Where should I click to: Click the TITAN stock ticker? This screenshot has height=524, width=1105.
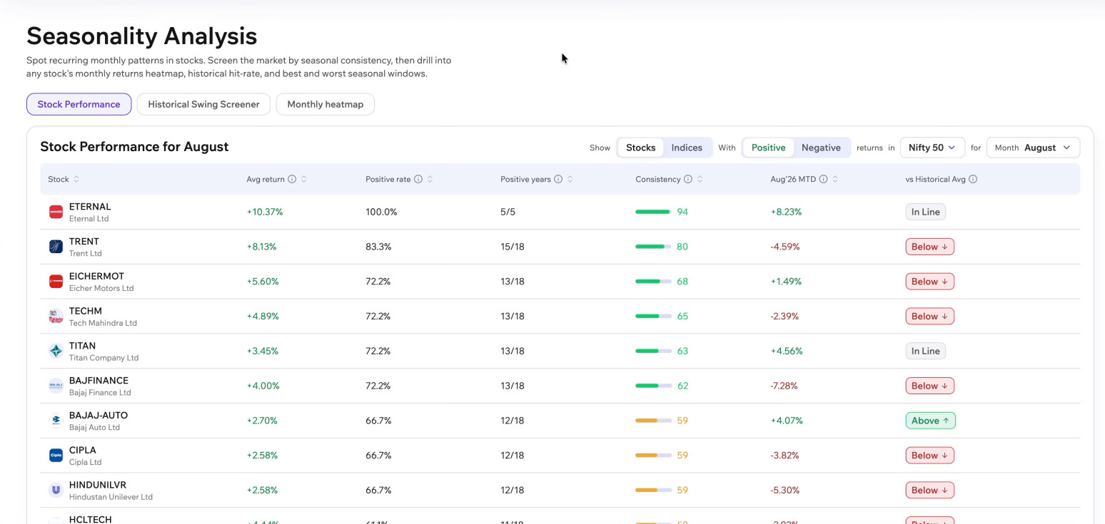82,346
